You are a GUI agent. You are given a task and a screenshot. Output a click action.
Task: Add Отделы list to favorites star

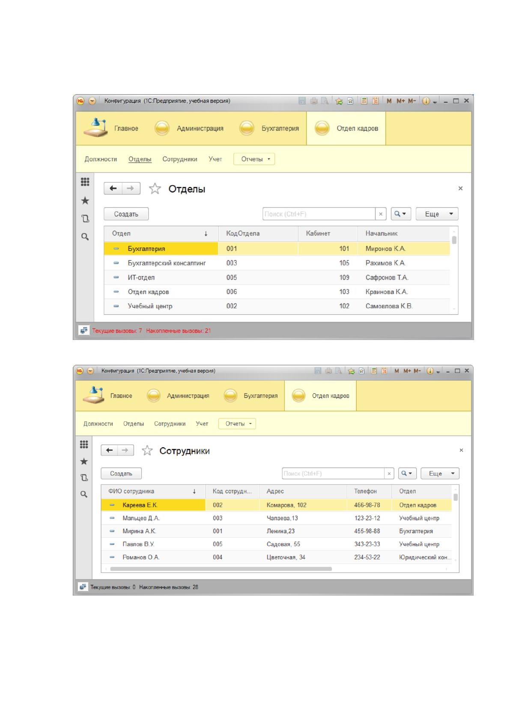(155, 189)
